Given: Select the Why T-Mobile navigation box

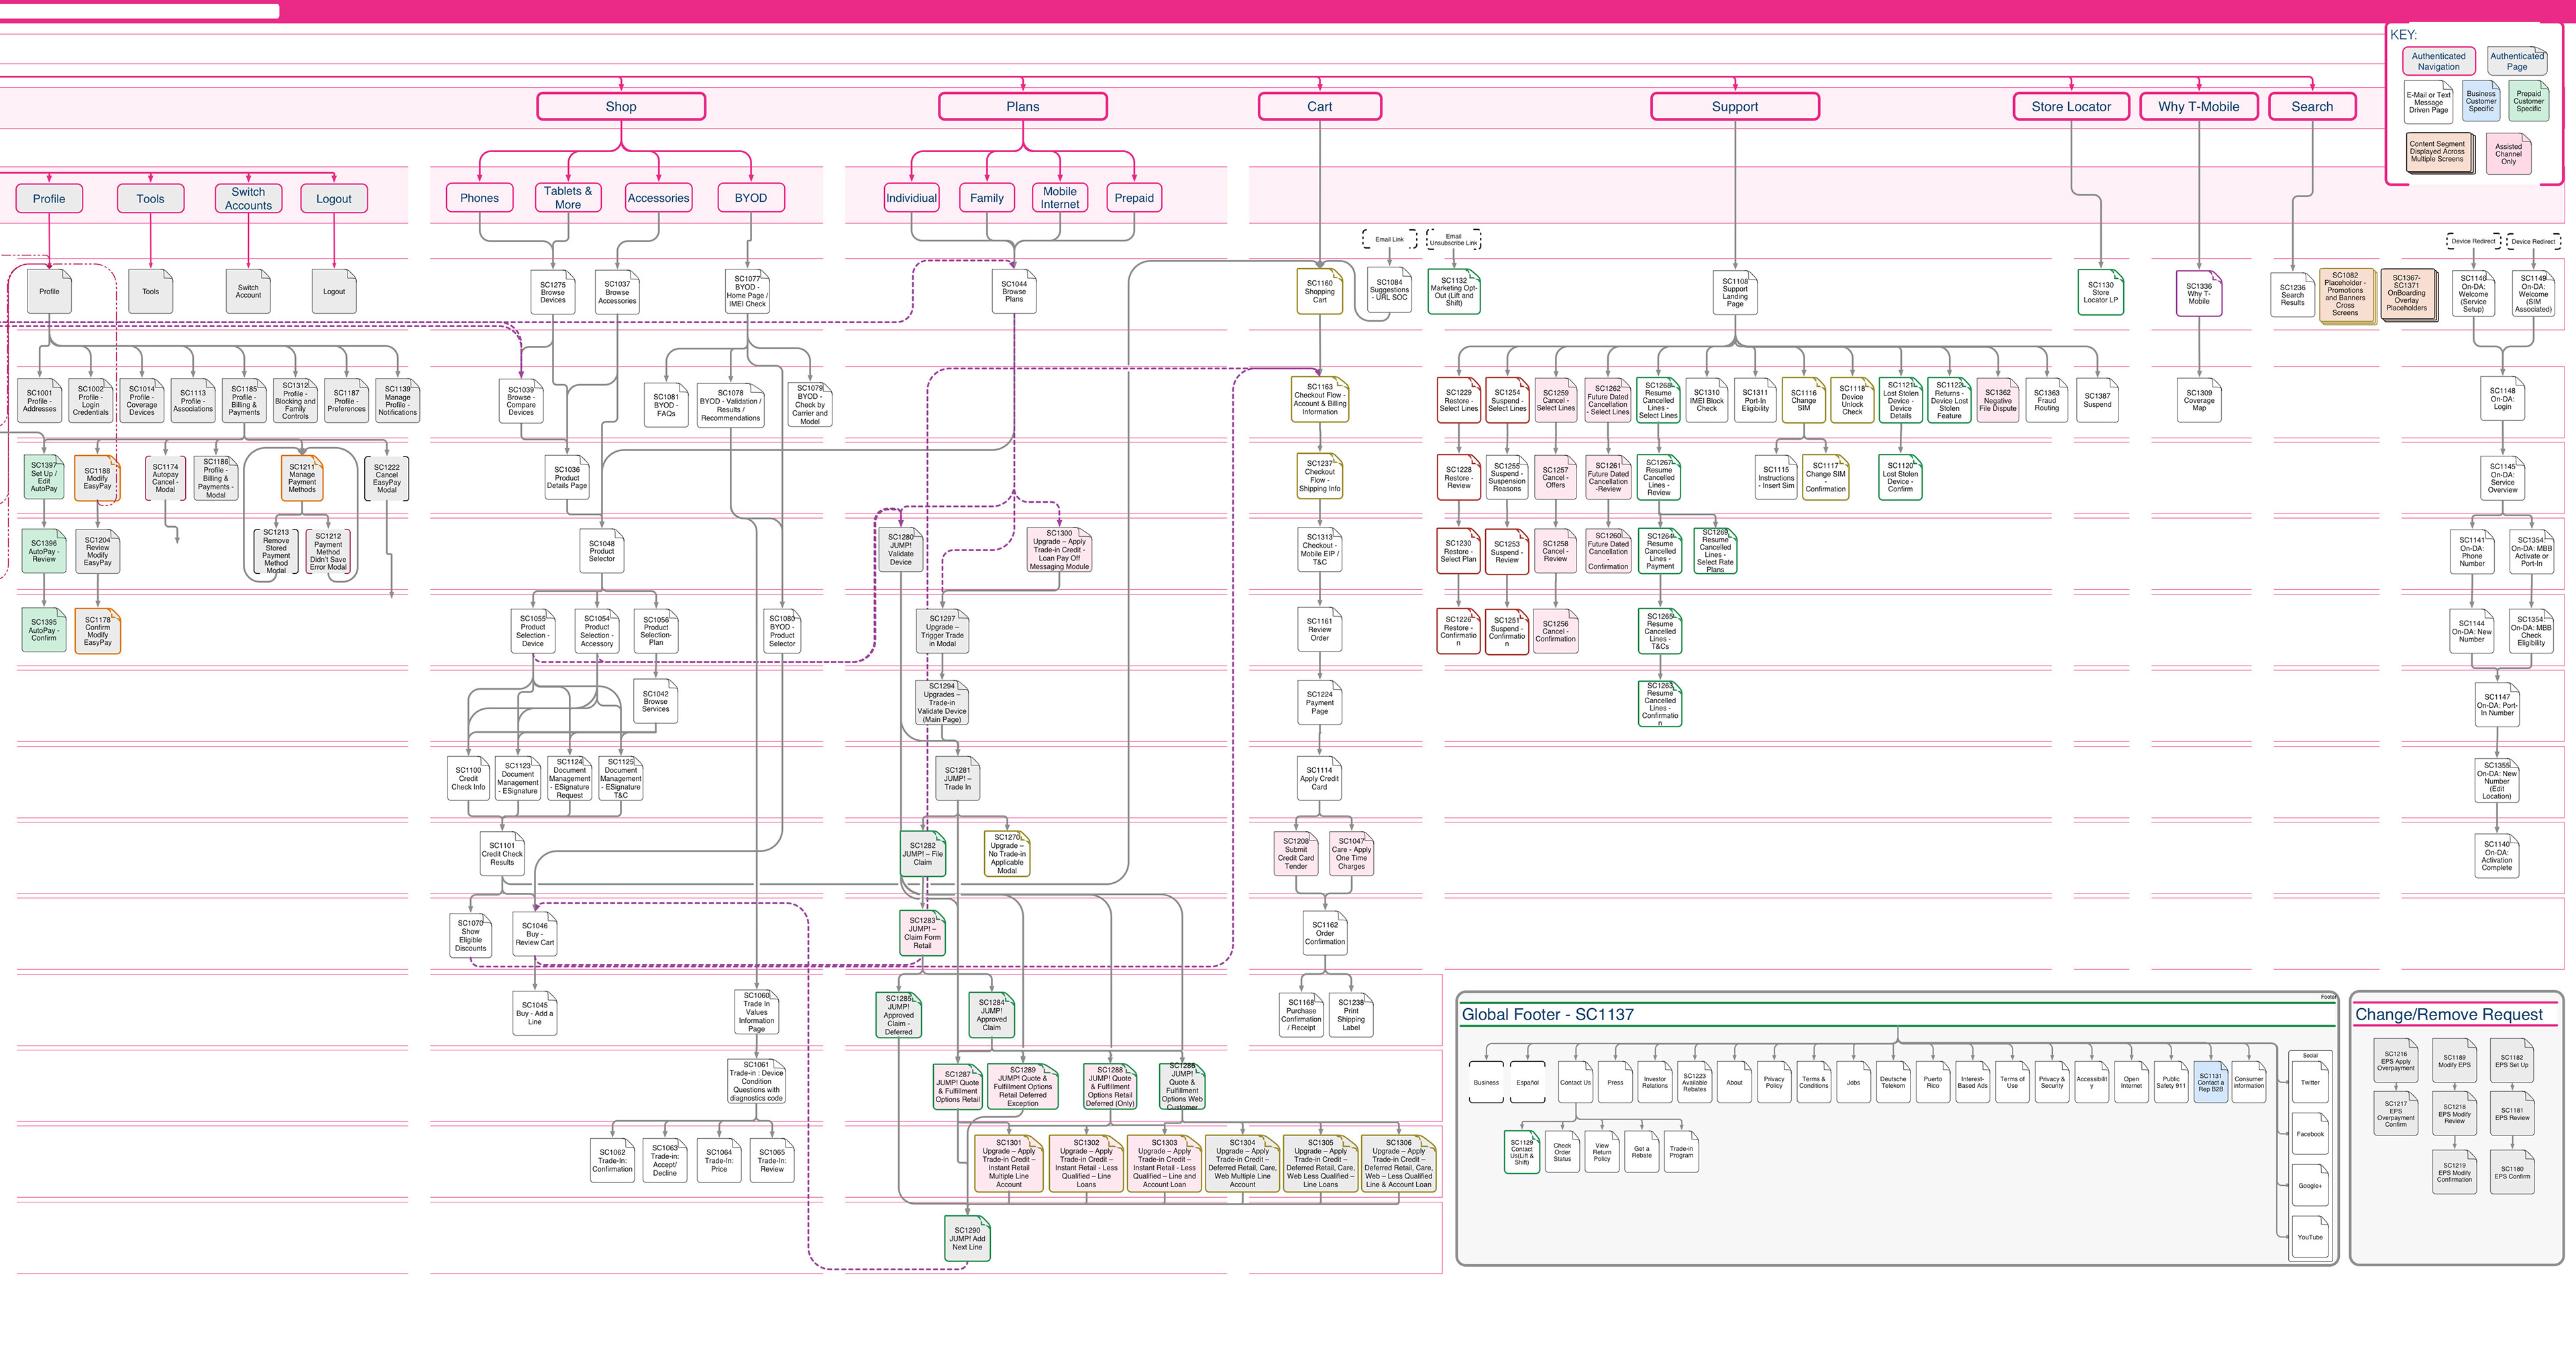Looking at the screenshot, I should (x=2198, y=107).
